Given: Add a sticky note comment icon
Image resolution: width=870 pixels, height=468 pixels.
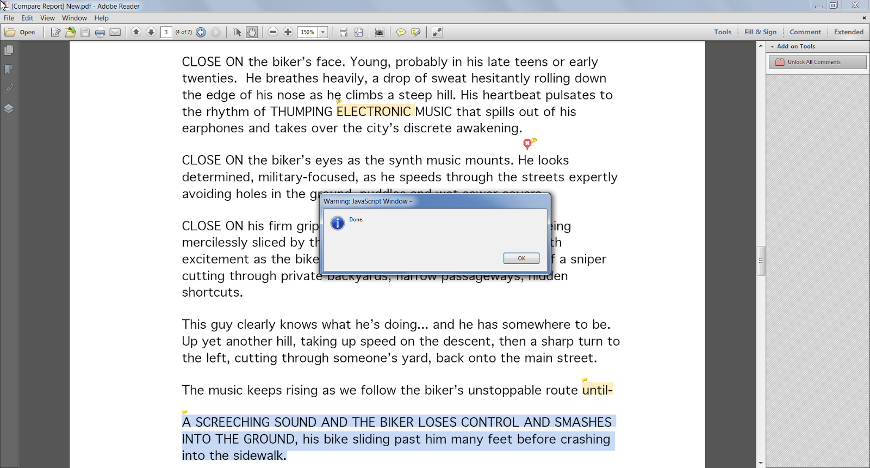Looking at the screenshot, I should point(401,32).
